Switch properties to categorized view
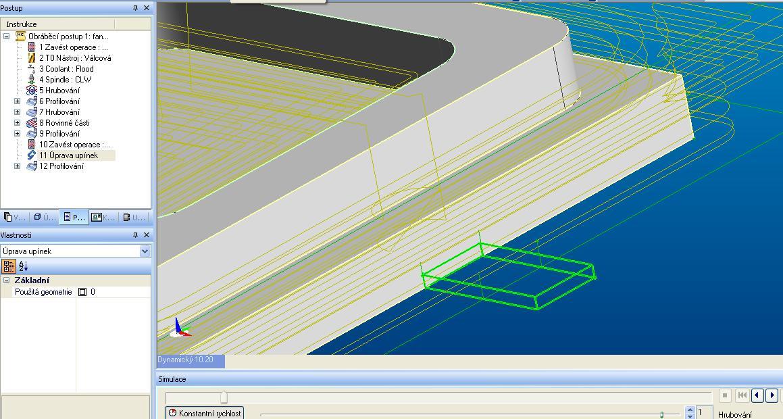 pos(9,266)
